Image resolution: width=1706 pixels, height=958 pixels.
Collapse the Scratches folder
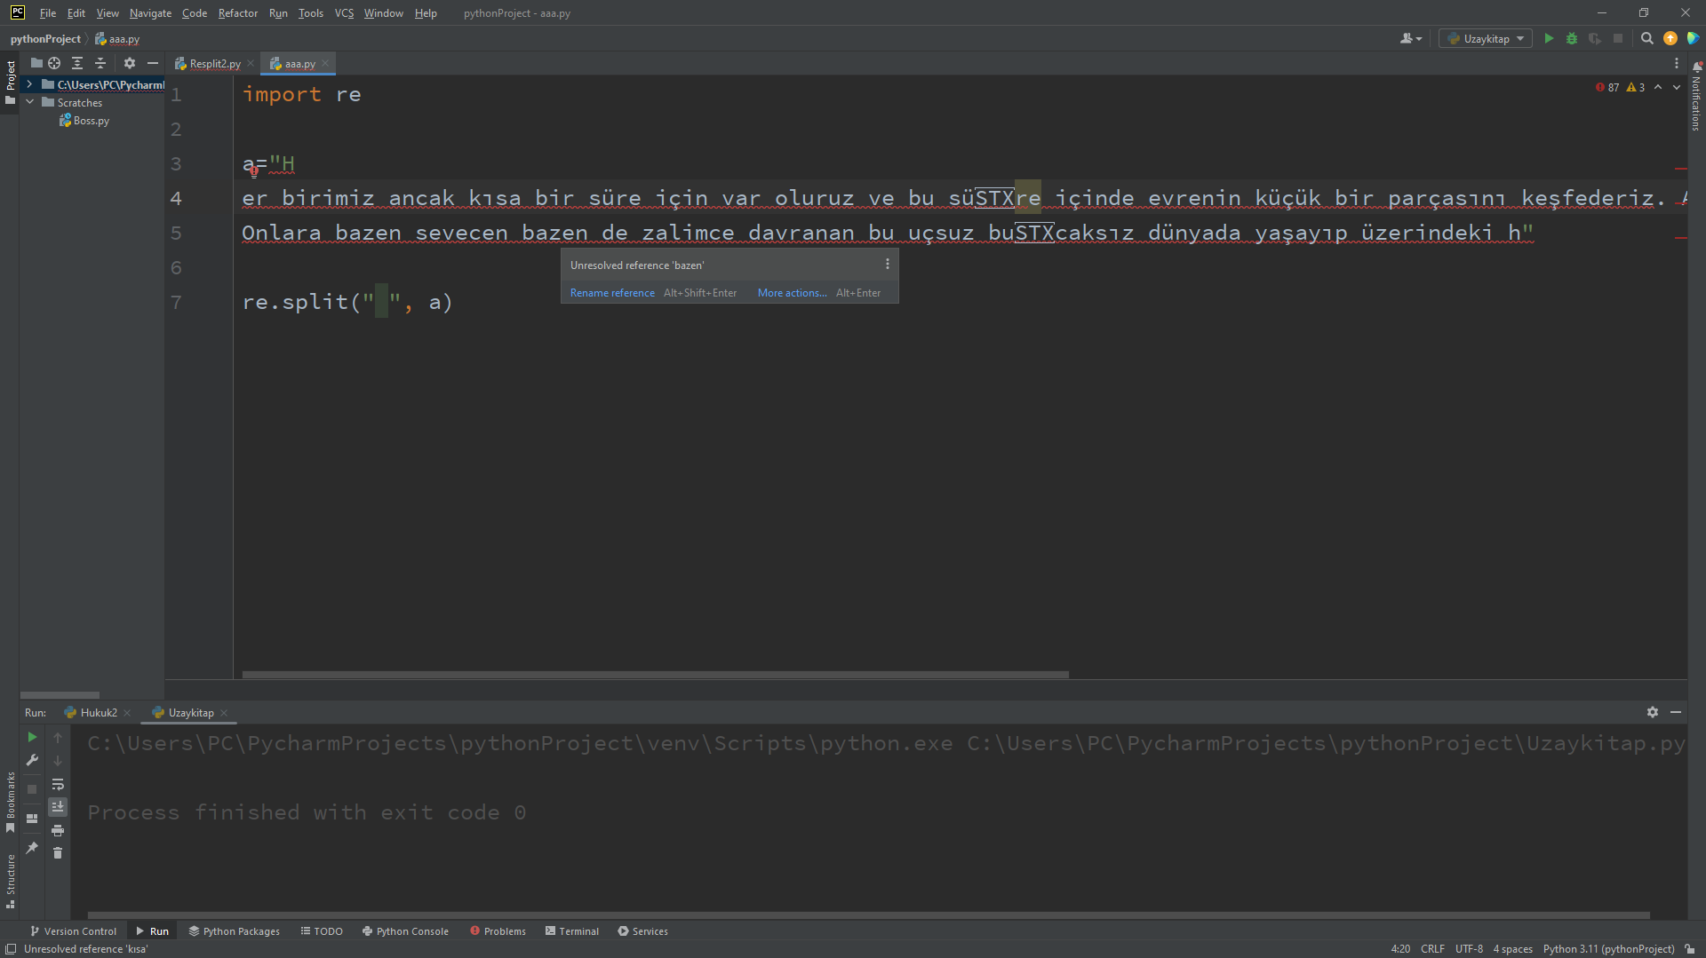coord(29,102)
